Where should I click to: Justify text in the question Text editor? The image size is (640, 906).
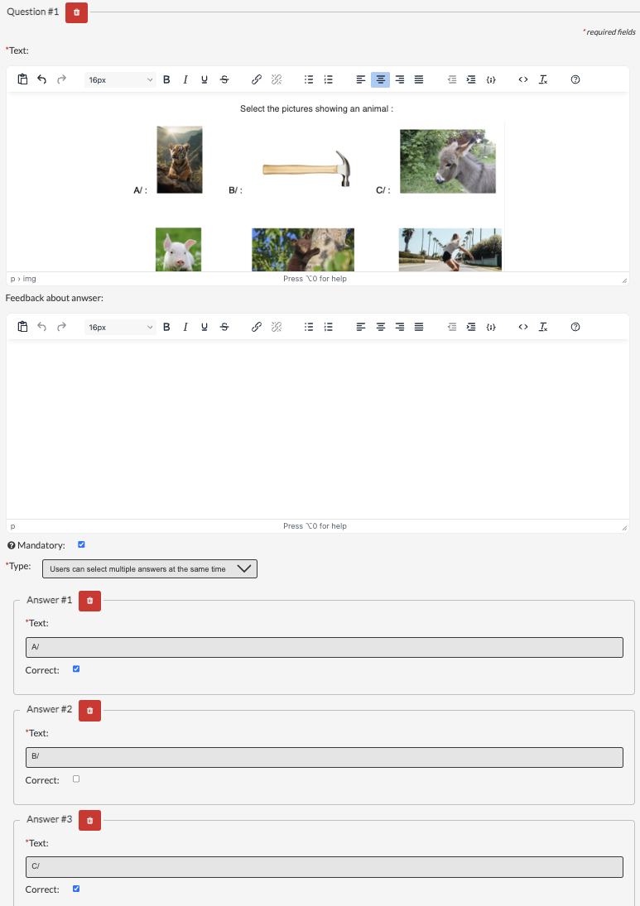point(419,79)
